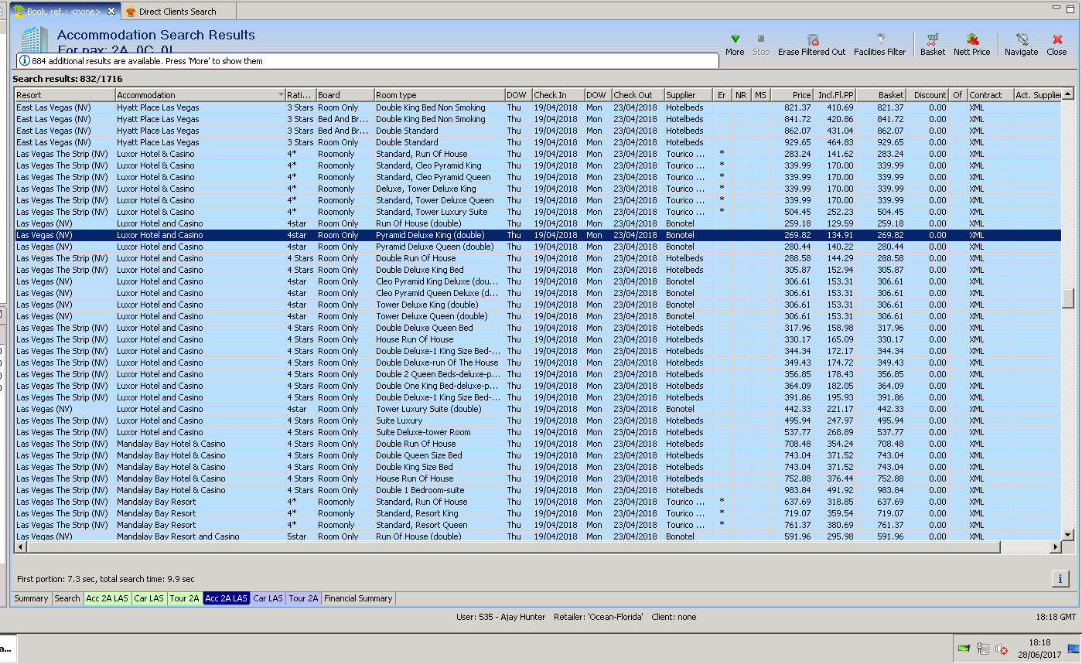Sort by the Check Out column header
Image resolution: width=1082 pixels, height=664 pixels.
tap(637, 95)
